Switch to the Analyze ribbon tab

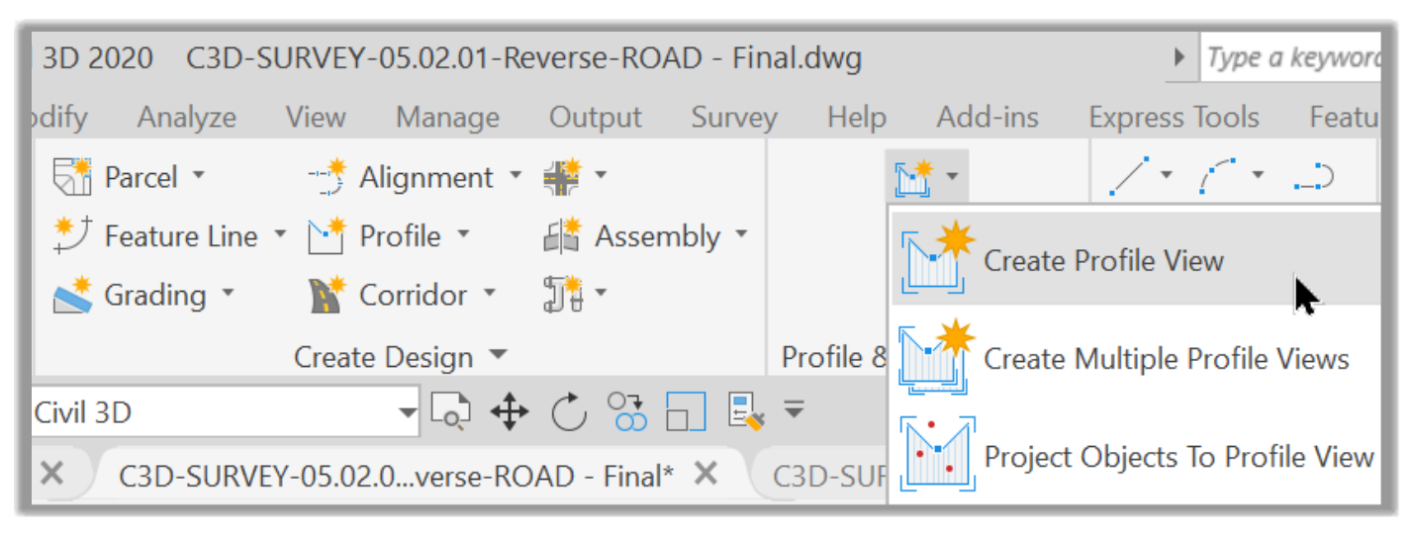tap(187, 118)
